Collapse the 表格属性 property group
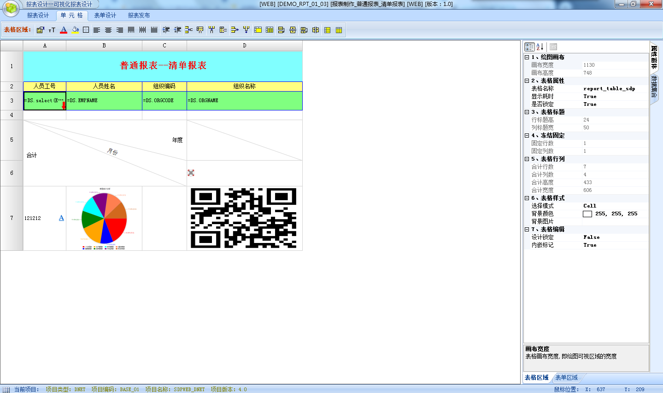The width and height of the screenshot is (663, 393). pos(527,81)
